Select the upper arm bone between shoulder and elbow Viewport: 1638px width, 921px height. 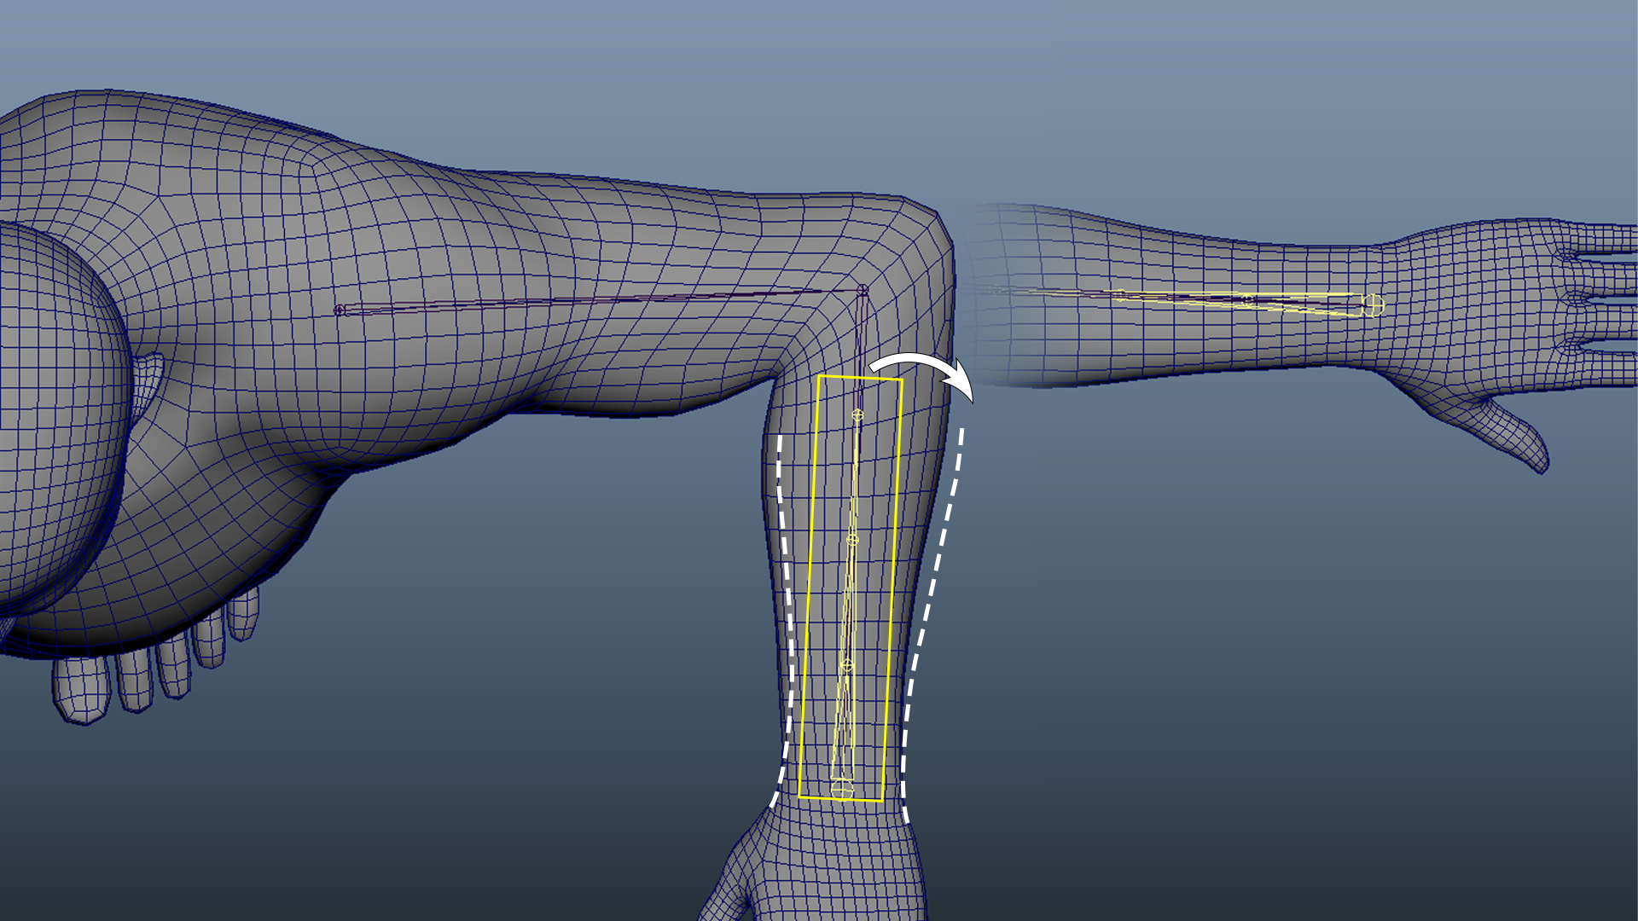[x=597, y=300]
